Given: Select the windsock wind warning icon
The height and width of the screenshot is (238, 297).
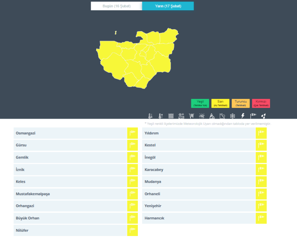Looking at the screenshot, I should (253, 116).
